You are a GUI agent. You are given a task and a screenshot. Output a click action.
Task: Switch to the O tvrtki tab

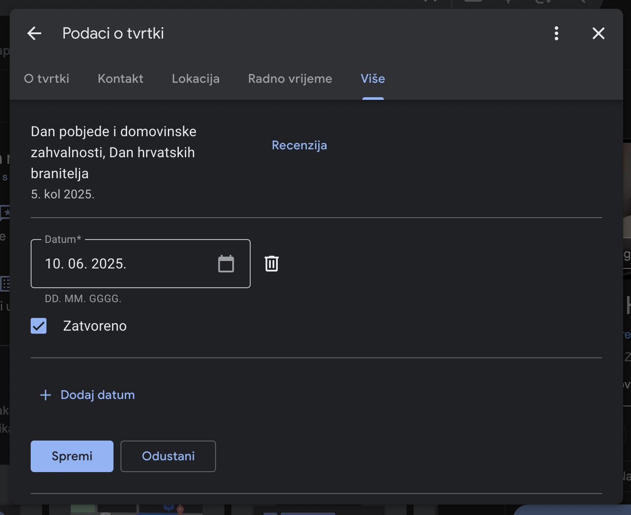point(47,79)
